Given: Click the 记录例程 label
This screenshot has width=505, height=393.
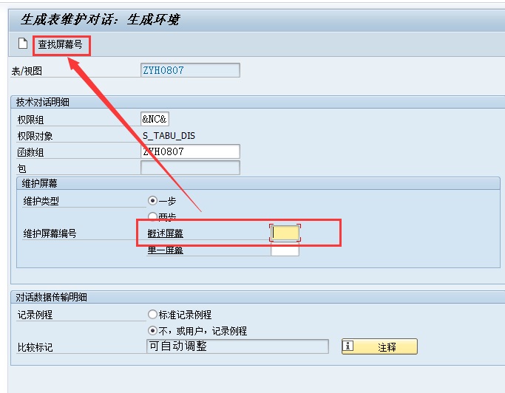Looking at the screenshot, I should coord(35,315).
